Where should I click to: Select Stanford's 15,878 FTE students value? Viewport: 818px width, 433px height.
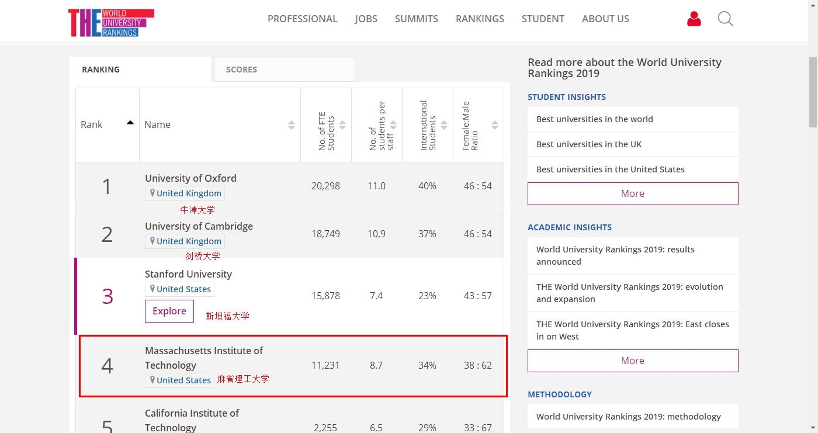[325, 296]
